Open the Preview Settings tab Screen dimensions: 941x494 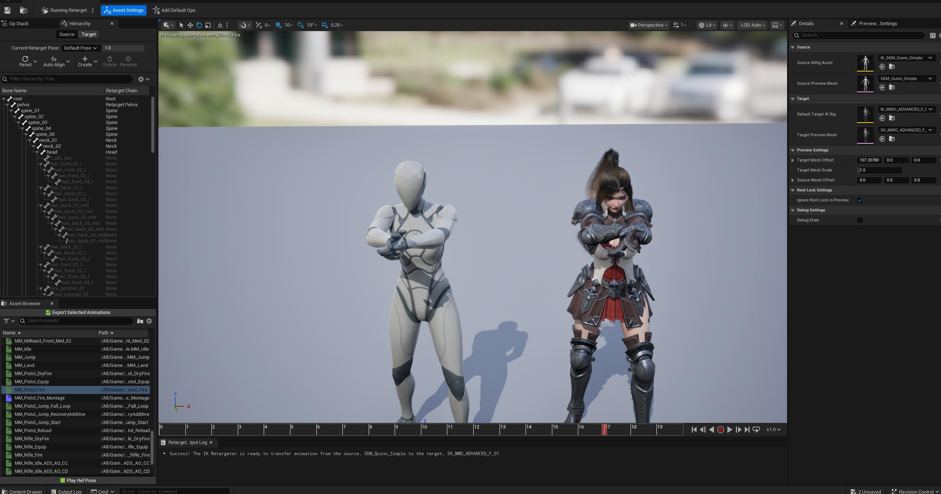coord(877,24)
